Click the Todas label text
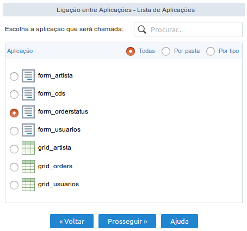 [147, 51]
